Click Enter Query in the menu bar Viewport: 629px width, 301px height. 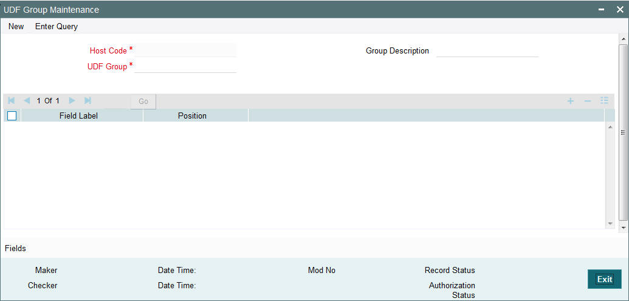[x=57, y=27]
